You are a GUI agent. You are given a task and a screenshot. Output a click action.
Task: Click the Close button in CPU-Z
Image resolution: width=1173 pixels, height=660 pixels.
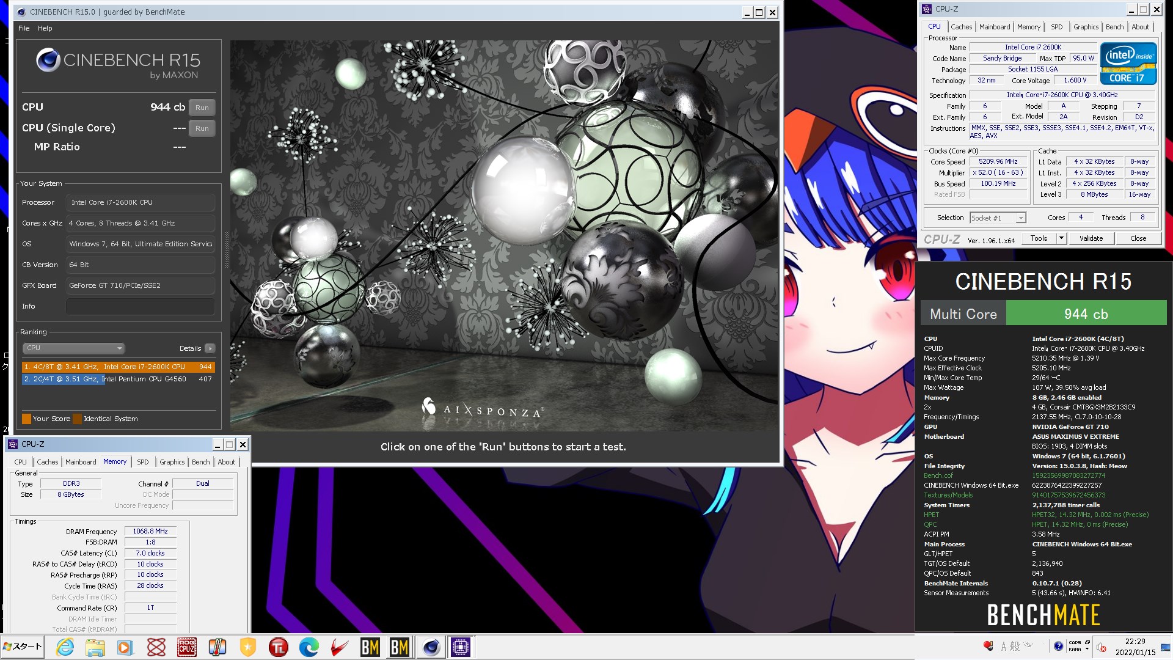click(x=1138, y=238)
